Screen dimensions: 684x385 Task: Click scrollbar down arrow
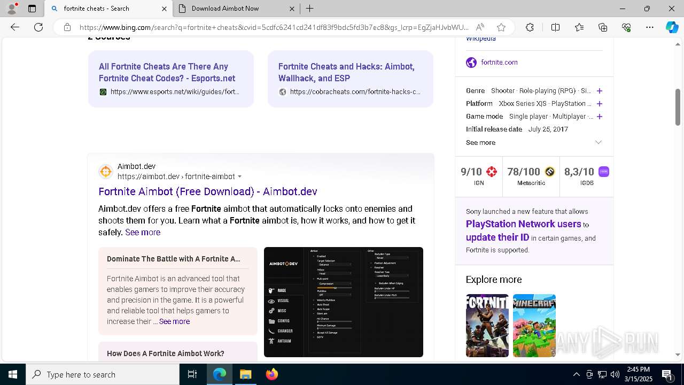point(678,355)
